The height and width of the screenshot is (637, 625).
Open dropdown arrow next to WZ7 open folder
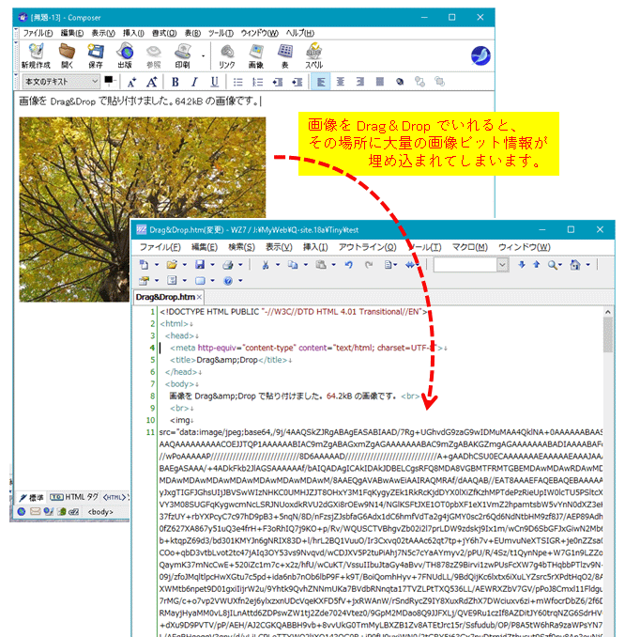click(x=184, y=265)
